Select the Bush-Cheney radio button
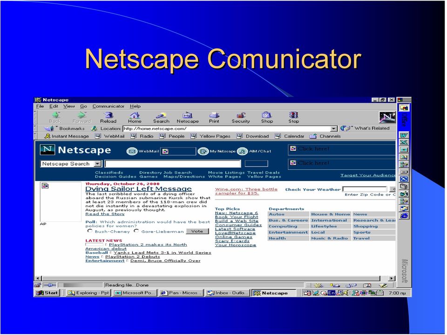Viewport: 447px width, 335px height. (90, 231)
